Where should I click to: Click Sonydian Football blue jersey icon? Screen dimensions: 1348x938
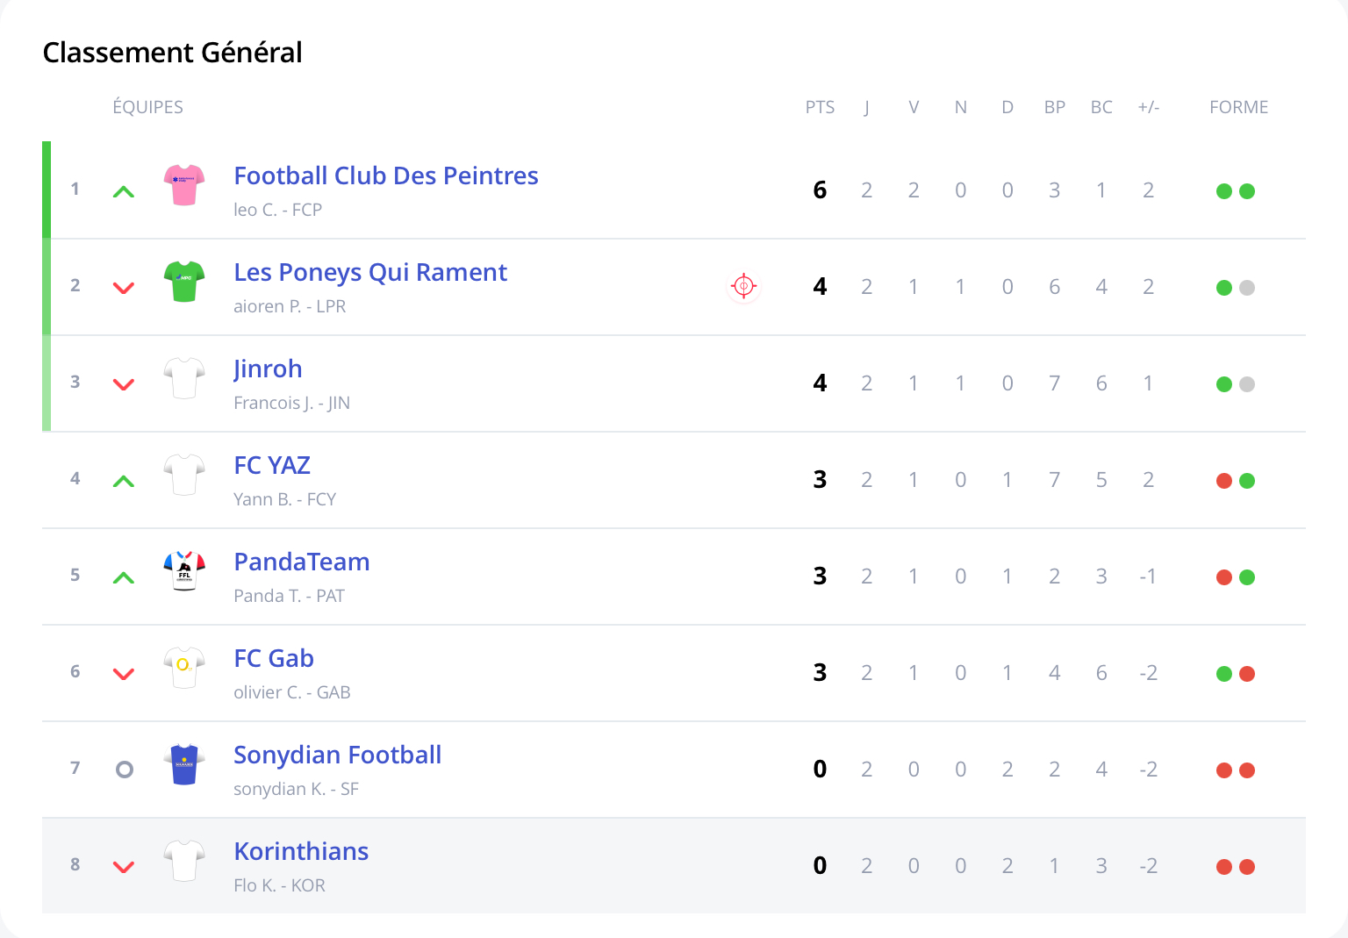pos(184,764)
